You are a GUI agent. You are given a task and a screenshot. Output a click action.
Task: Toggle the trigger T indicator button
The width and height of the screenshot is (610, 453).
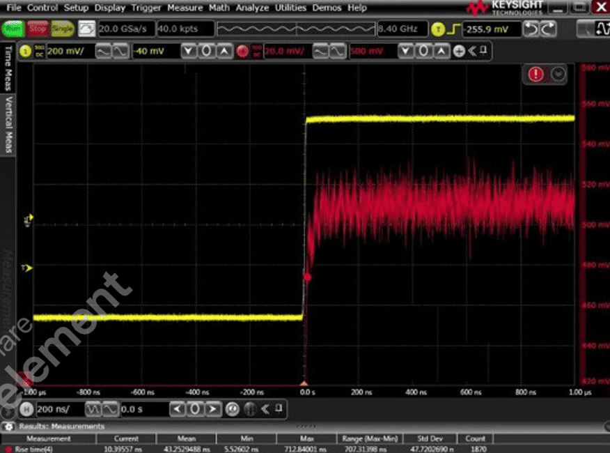[437, 29]
